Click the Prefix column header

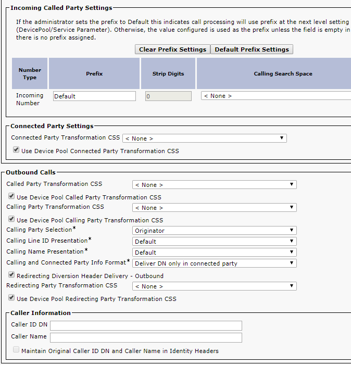pyautogui.click(x=94, y=73)
